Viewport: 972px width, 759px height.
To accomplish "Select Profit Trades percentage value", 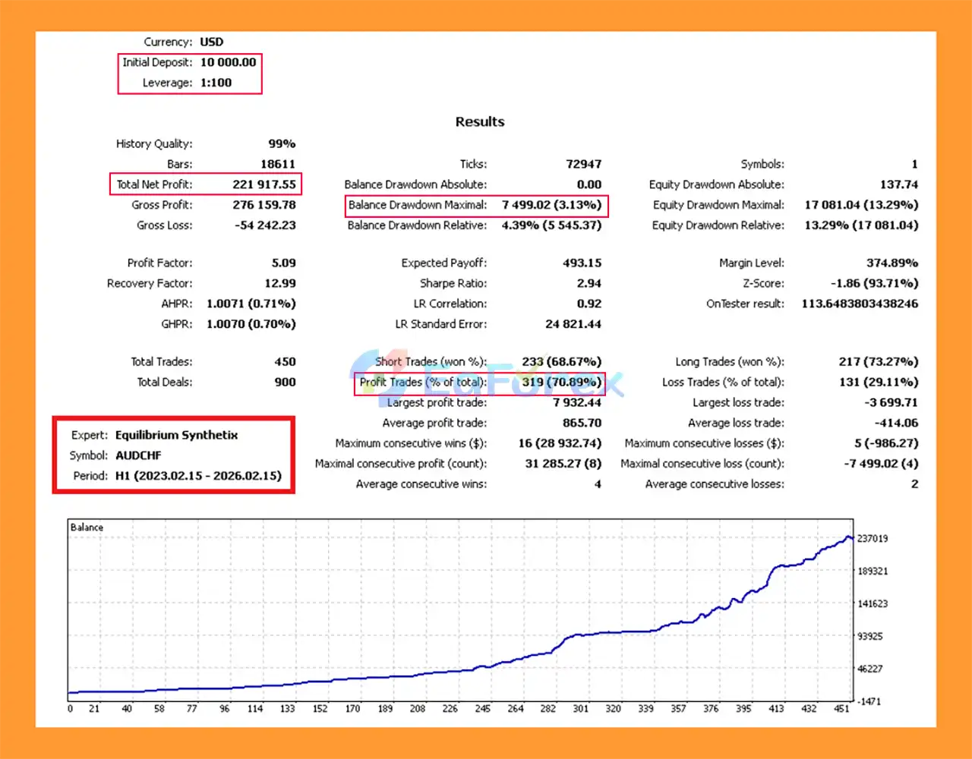I will 561,383.
